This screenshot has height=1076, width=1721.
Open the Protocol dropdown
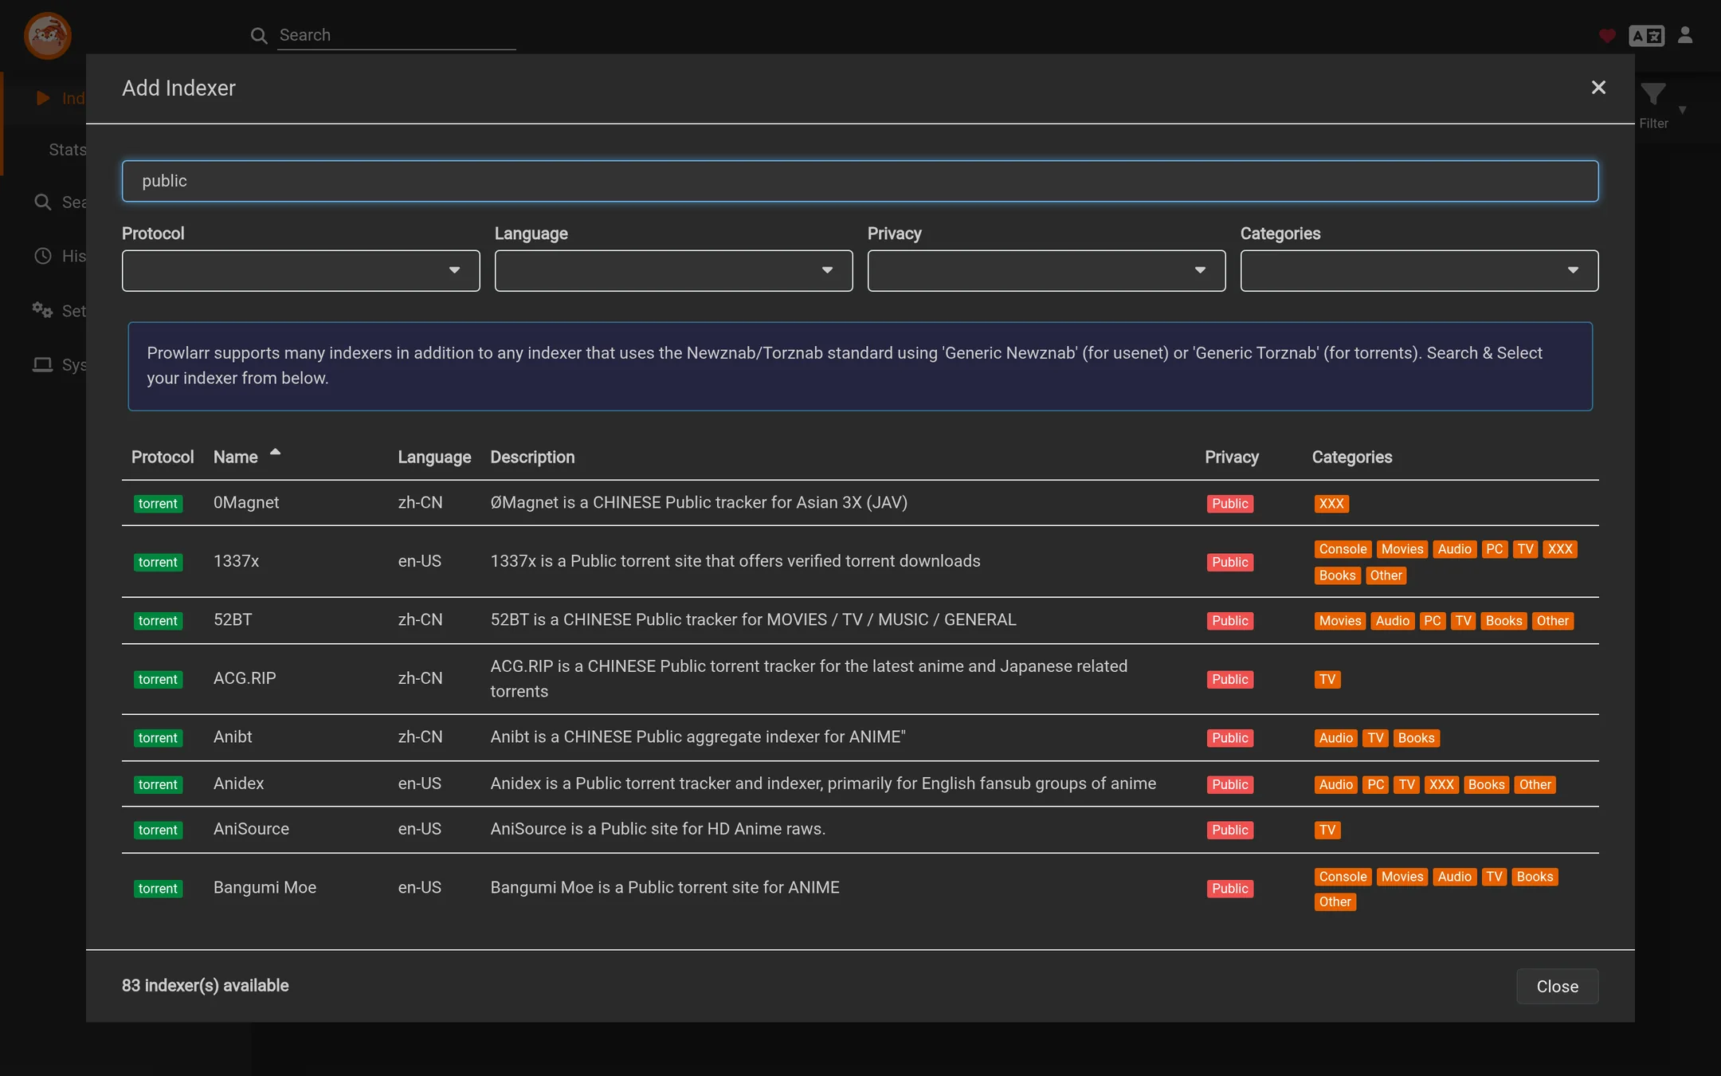pyautogui.click(x=301, y=271)
